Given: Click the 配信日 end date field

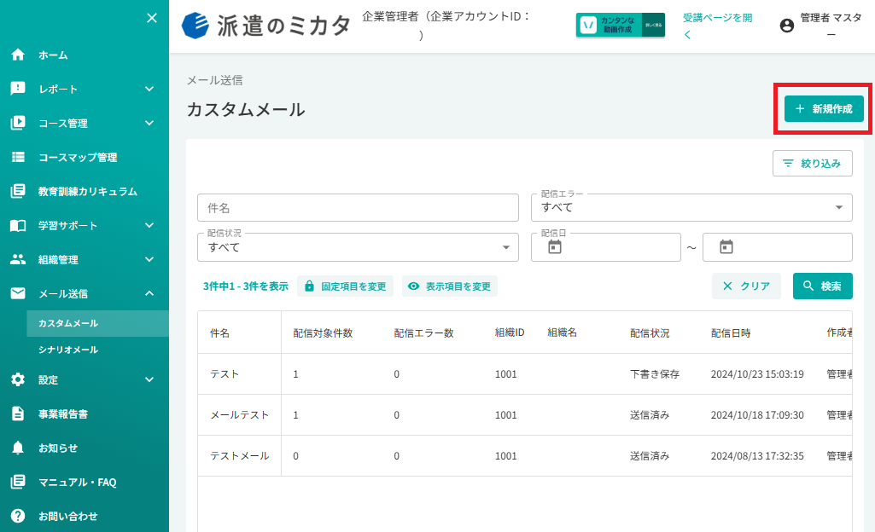Looking at the screenshot, I should [x=778, y=247].
